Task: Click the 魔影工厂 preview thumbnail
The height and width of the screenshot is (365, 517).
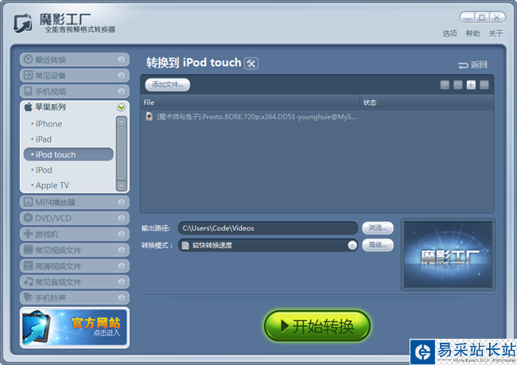Action: click(x=448, y=254)
